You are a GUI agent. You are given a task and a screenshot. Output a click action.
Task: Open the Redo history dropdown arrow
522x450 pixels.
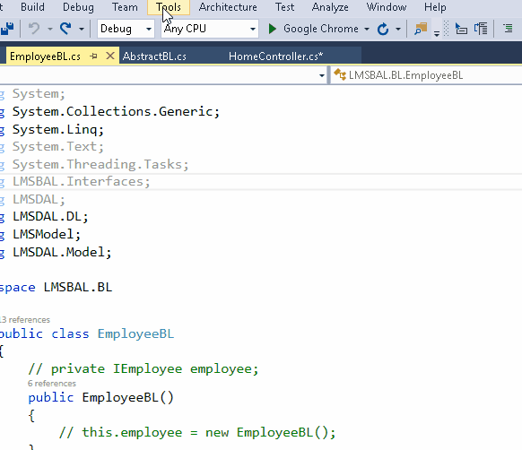click(x=82, y=30)
